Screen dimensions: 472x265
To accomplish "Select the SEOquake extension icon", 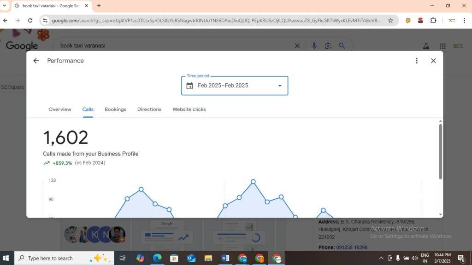I will click(407, 20).
